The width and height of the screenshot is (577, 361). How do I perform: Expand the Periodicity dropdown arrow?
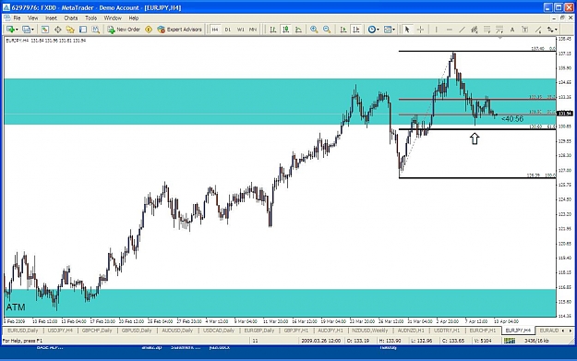pyautogui.click(x=378, y=30)
